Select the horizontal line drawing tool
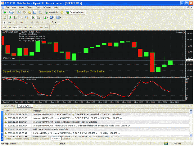The image size is (194, 146). (21, 23)
